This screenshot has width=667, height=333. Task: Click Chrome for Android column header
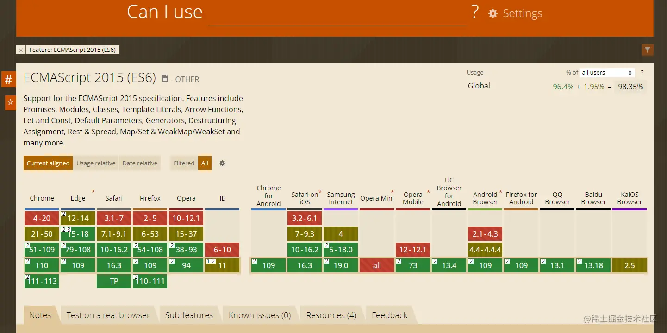pos(268,196)
